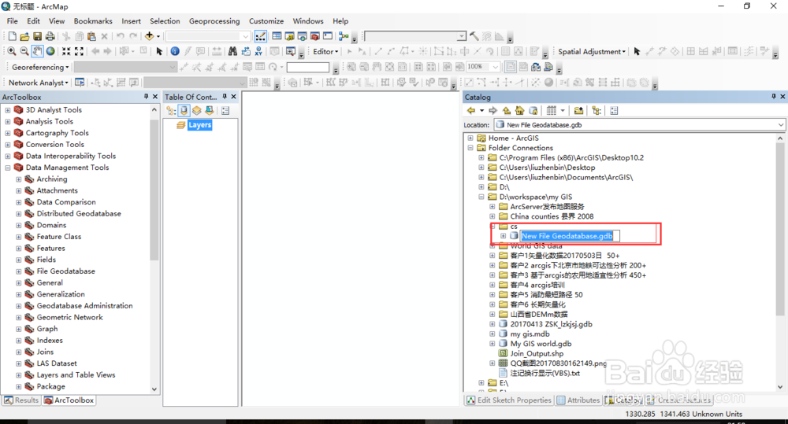This screenshot has height=424, width=788.
Task: Expand the Home - ArcGIS node
Action: pyautogui.click(x=470, y=138)
